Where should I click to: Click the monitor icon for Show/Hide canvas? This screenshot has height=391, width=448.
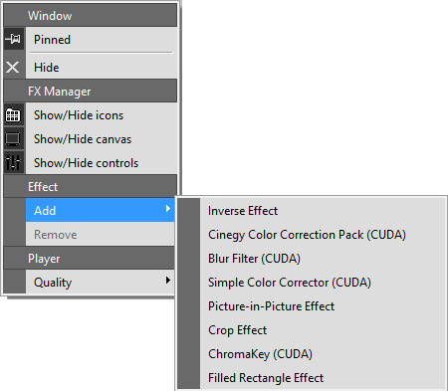pos(13,139)
